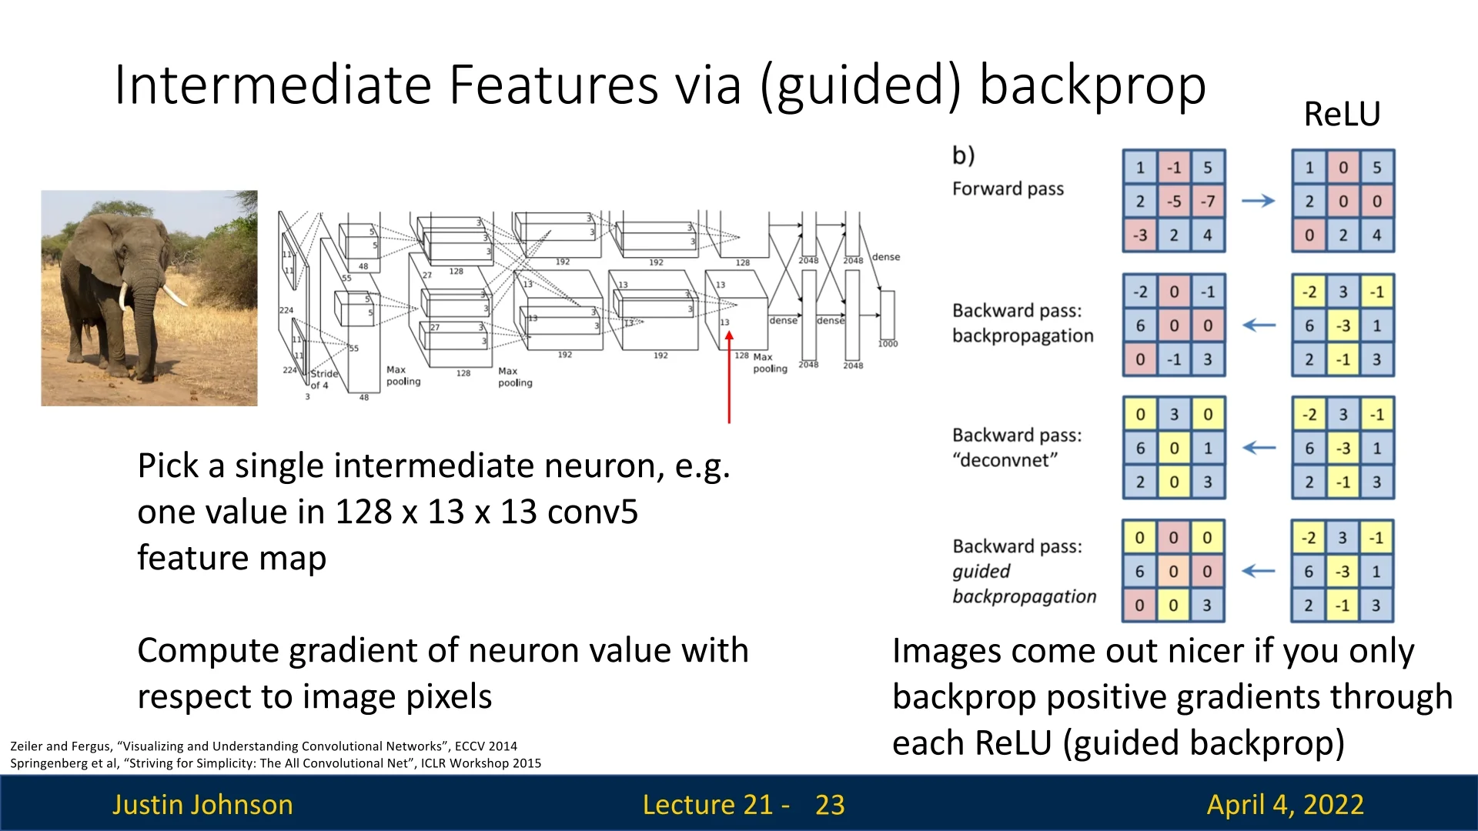Click the slide title text
The width and height of the screenshot is (1478, 831).
660,85
